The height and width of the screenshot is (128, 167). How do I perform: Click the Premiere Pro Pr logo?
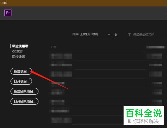(8, 13)
